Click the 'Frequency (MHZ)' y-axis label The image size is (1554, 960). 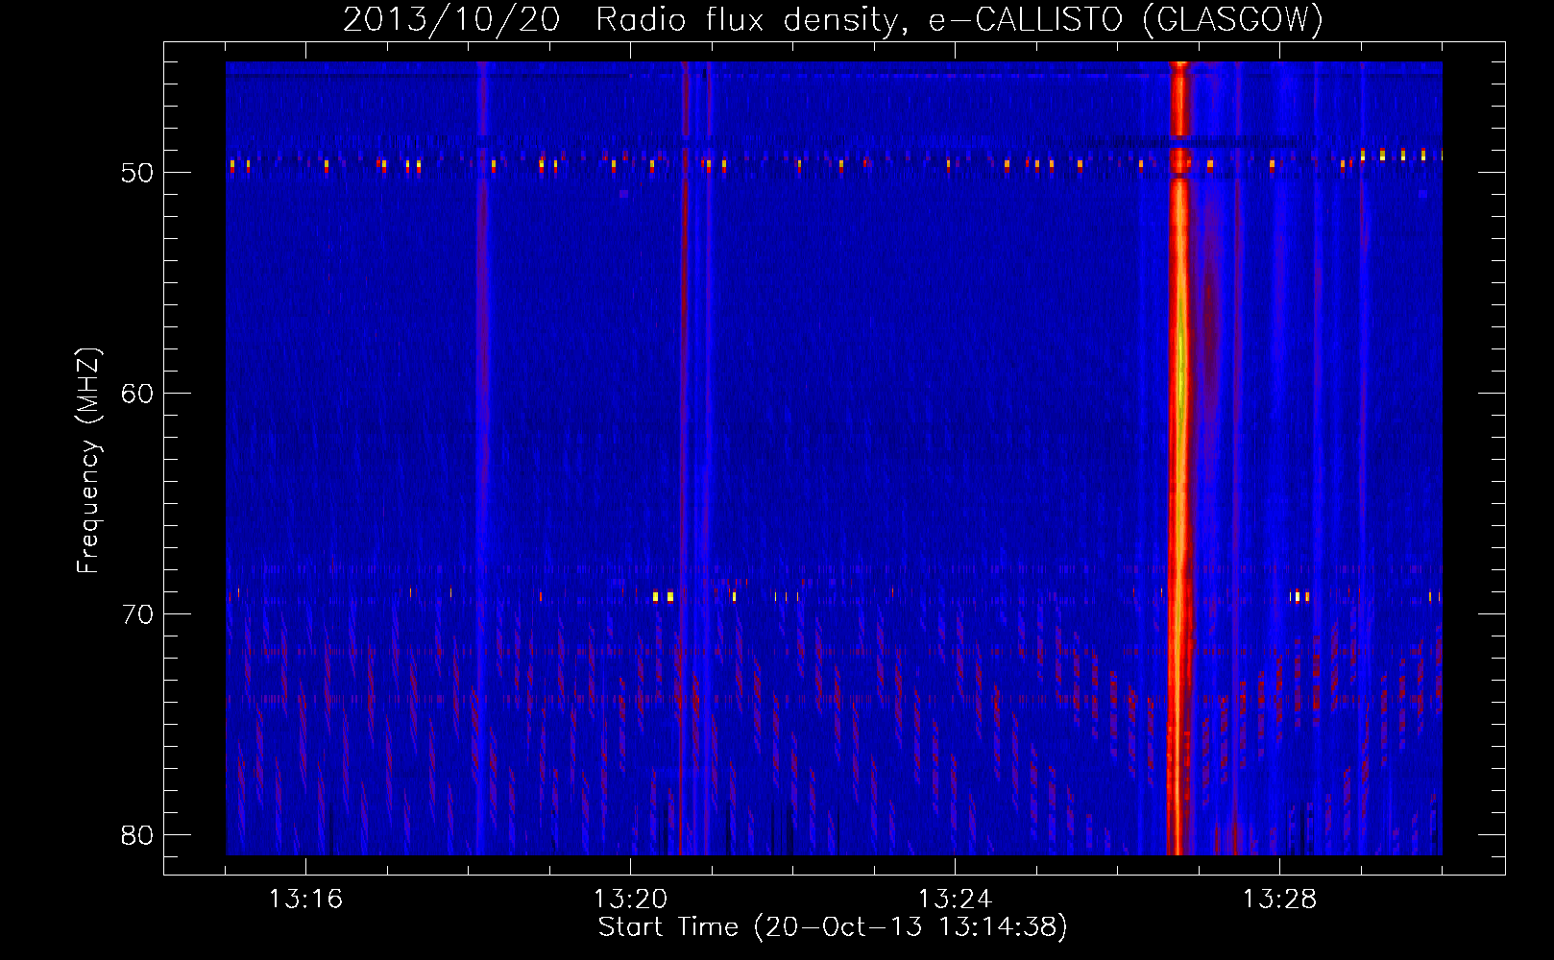[88, 460]
